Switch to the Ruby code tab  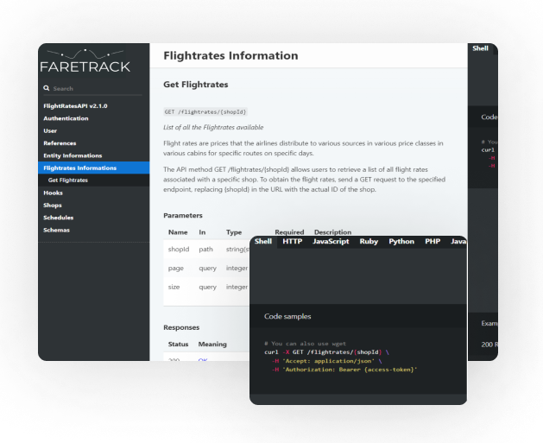[x=369, y=242]
